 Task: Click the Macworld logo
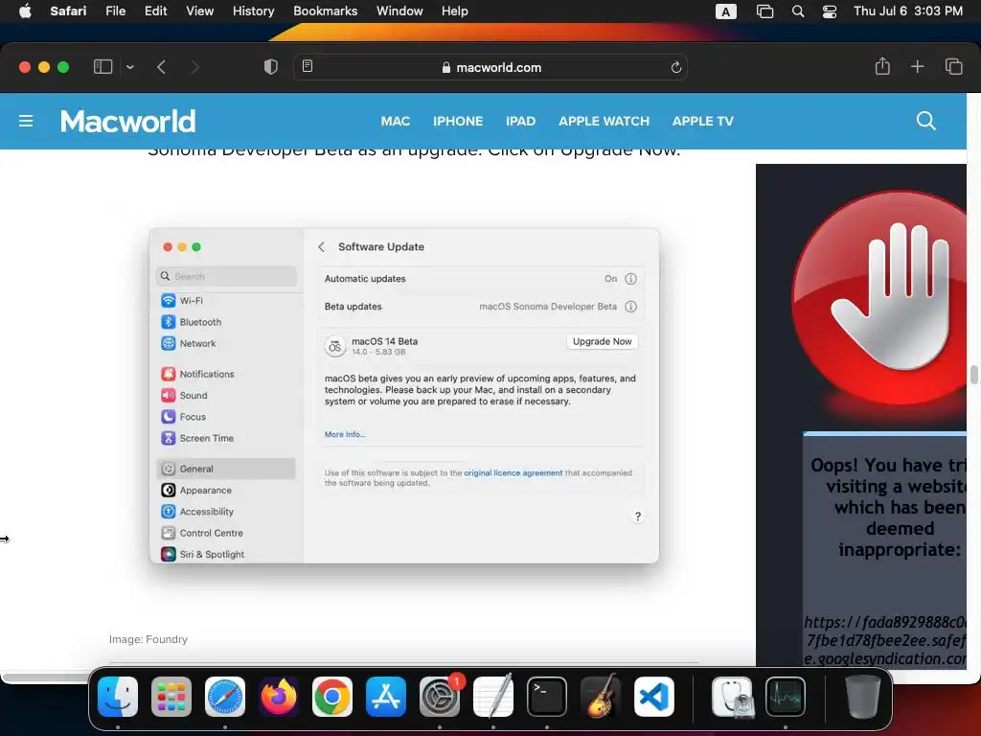(127, 122)
